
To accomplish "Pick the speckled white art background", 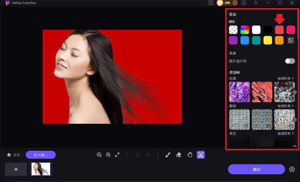I will (x=284, y=120).
